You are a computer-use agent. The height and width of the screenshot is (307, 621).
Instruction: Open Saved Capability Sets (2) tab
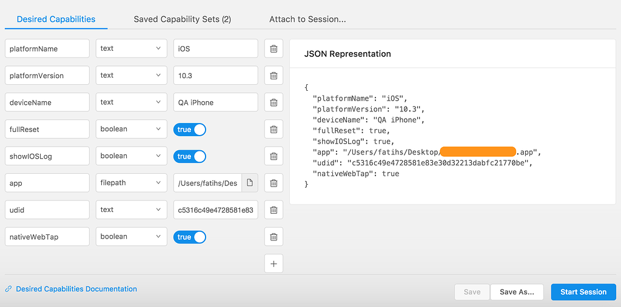click(182, 19)
